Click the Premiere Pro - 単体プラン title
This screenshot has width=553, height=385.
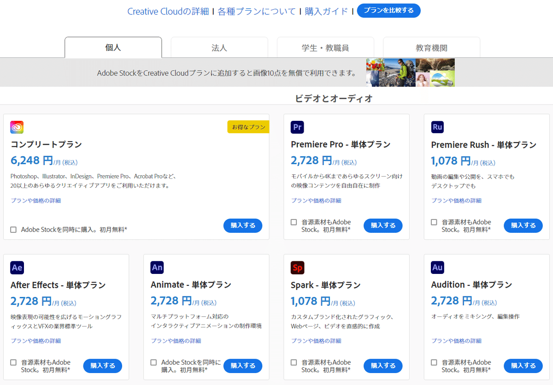(x=341, y=144)
